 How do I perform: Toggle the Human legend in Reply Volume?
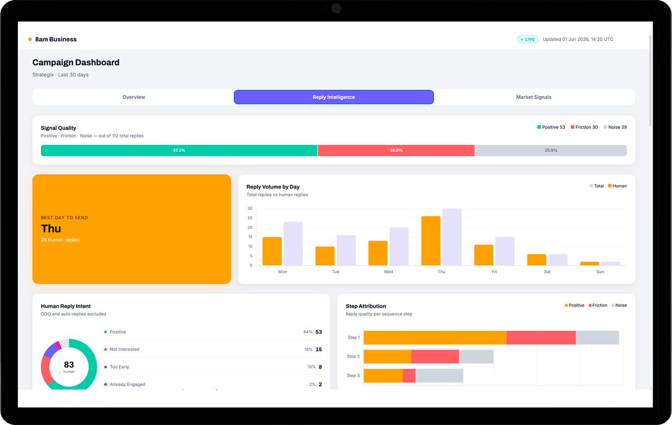[617, 186]
